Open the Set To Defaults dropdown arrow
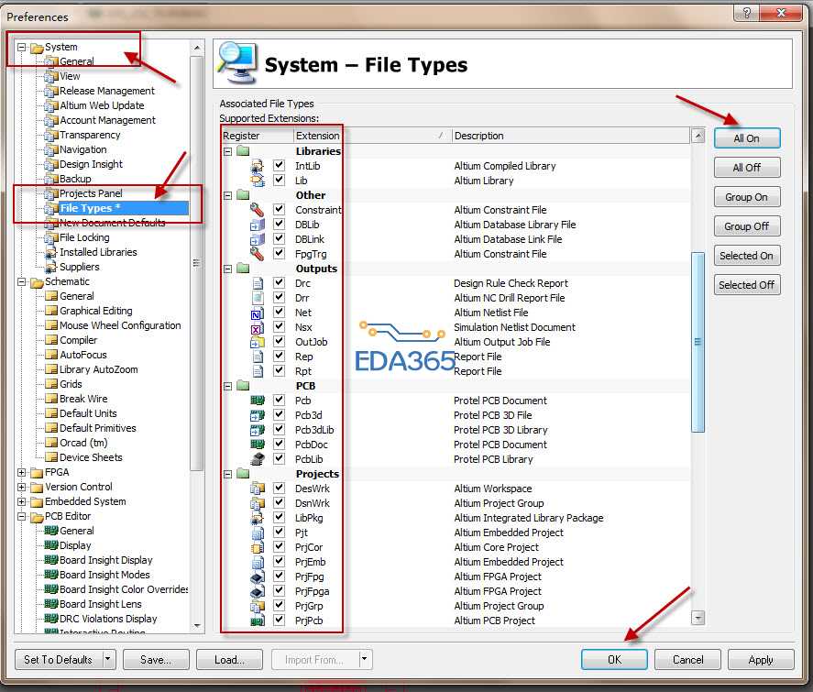The height and width of the screenshot is (692, 813). click(108, 659)
